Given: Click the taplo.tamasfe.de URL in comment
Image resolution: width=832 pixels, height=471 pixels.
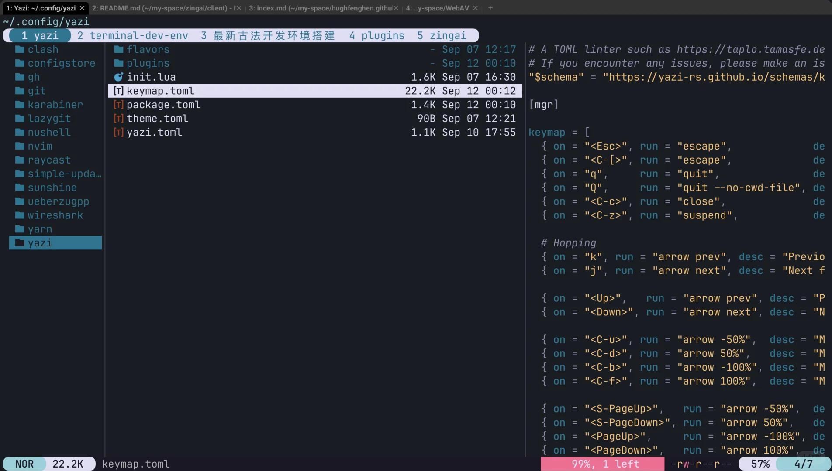Looking at the screenshot, I should tap(751, 49).
